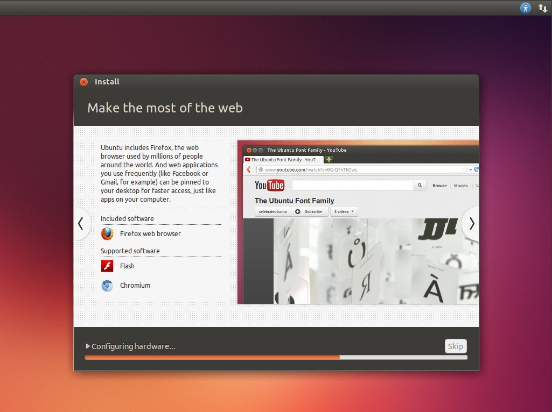Click the 'Configuring hardware...' status text
The image size is (552, 412).
[x=134, y=346]
